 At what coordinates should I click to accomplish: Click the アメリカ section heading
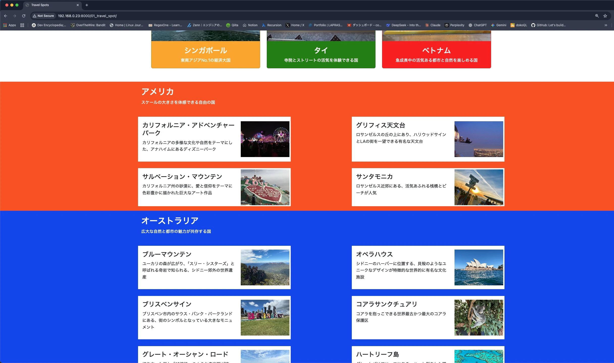pos(158,92)
